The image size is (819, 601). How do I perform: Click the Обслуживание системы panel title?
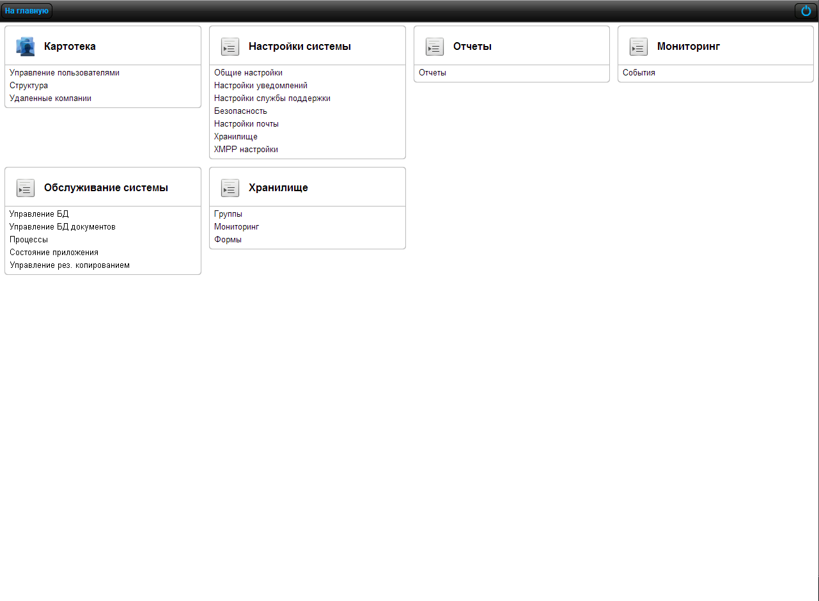(x=106, y=188)
